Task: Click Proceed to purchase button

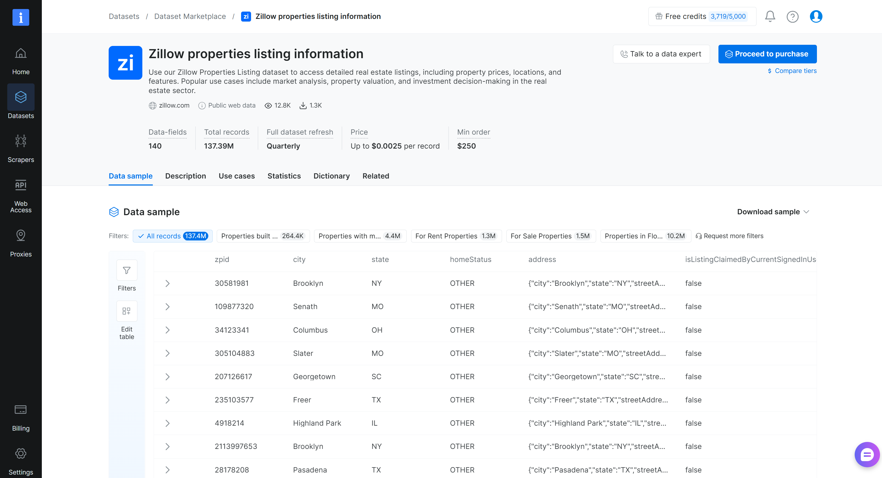Action: click(x=767, y=54)
